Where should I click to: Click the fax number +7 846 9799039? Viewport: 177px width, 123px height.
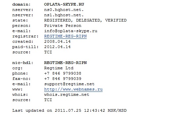(63, 79)
